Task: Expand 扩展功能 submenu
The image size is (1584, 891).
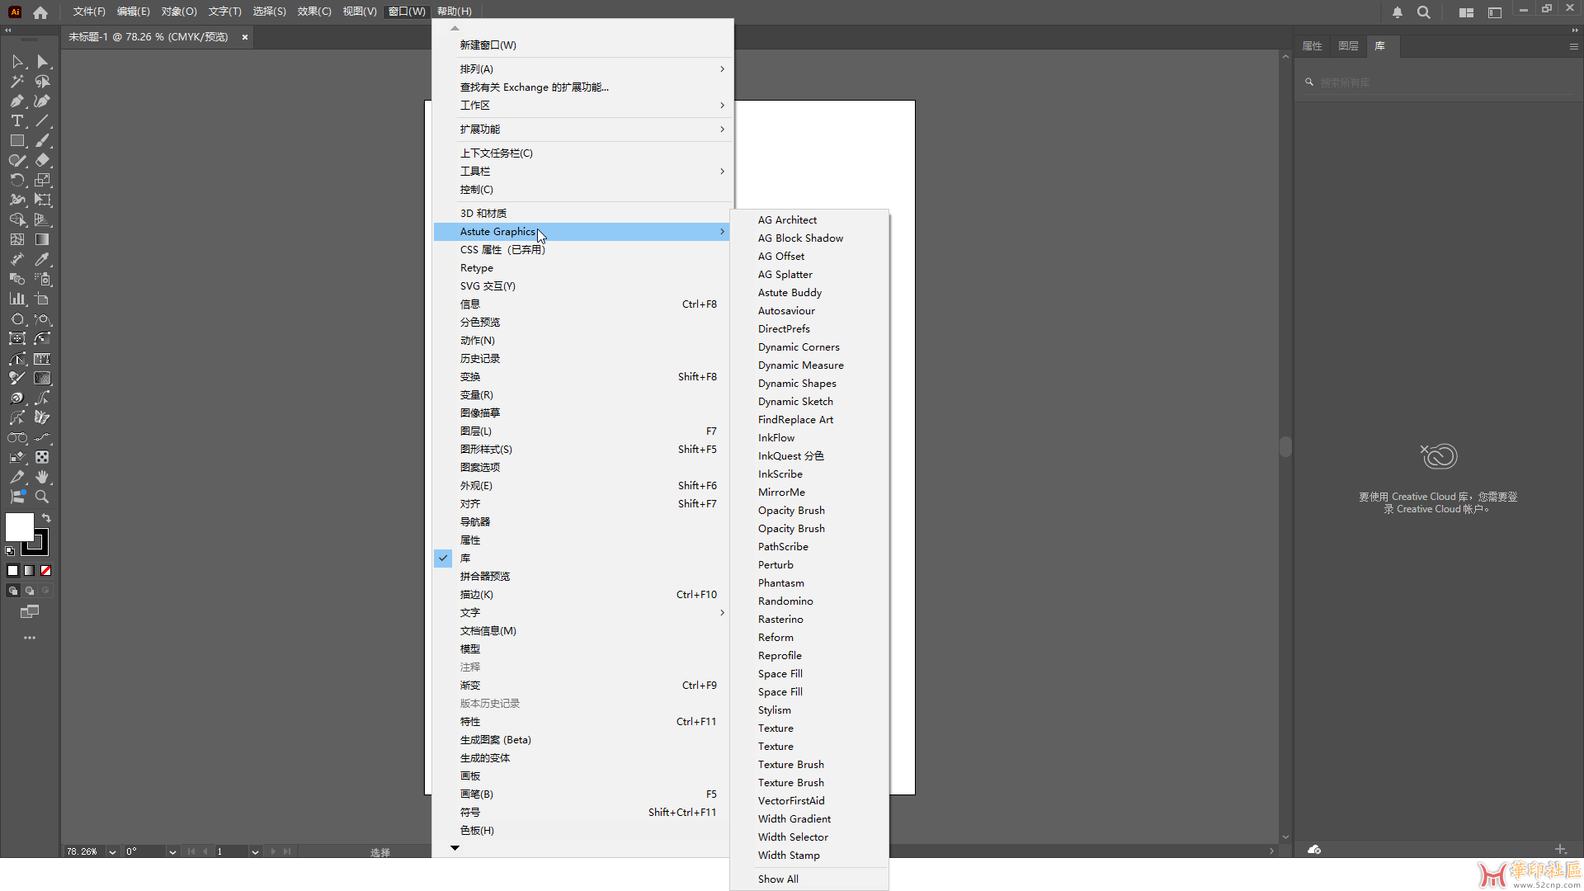Action: click(582, 130)
